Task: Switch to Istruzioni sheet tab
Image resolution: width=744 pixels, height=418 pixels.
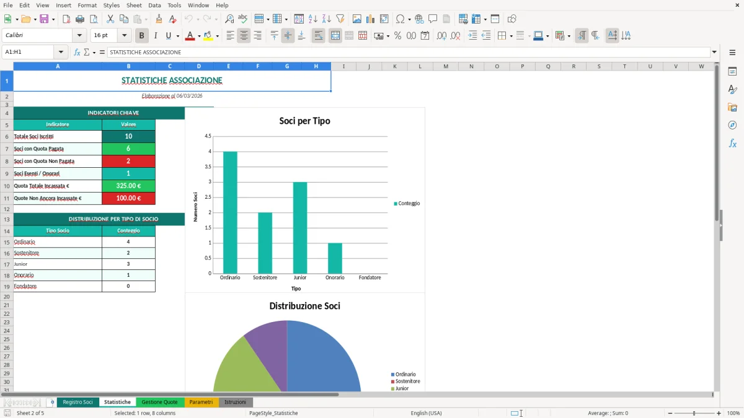Action: [x=235, y=403]
